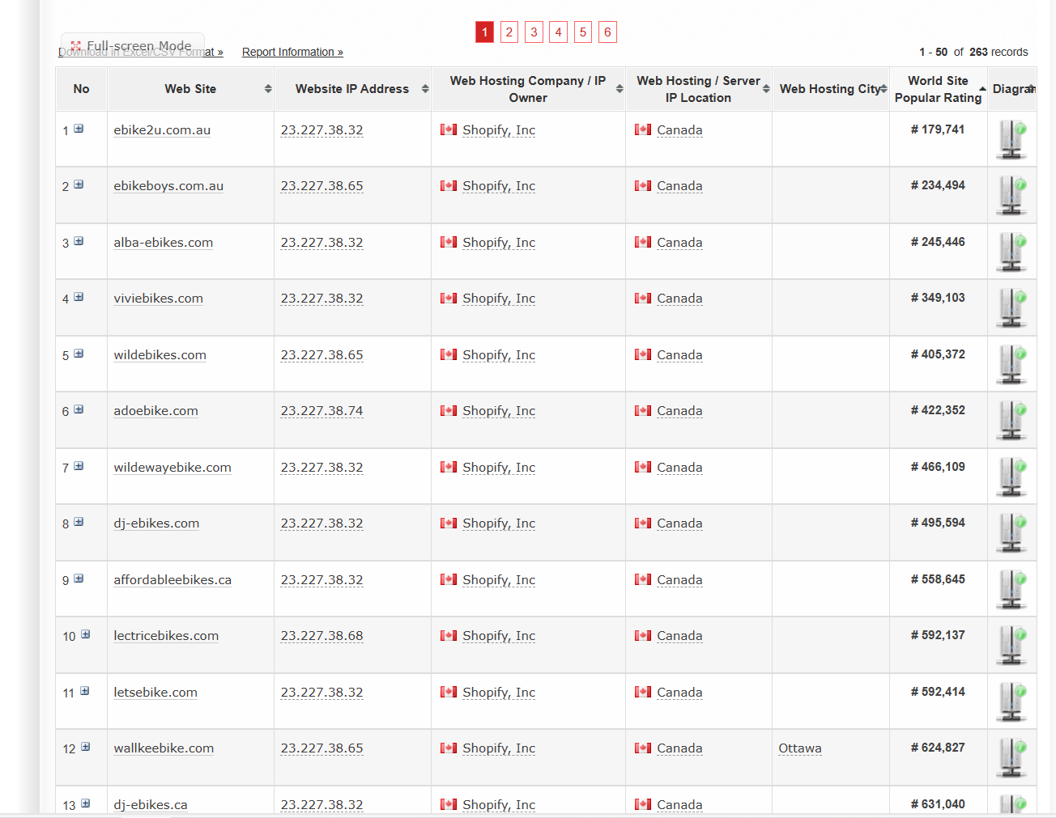The width and height of the screenshot is (1056, 818).
Task: Expand row 1 details plus icon
Action: [79, 129]
